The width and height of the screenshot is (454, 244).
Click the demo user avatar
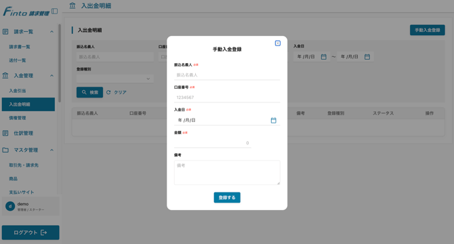coord(10,206)
